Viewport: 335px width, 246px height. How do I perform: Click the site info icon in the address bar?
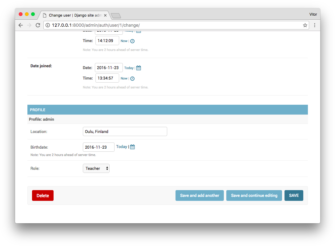tap(48, 25)
